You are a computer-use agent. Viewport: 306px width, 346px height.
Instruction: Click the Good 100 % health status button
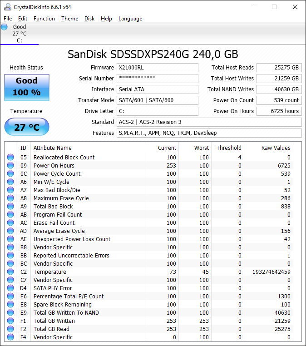(x=27, y=88)
